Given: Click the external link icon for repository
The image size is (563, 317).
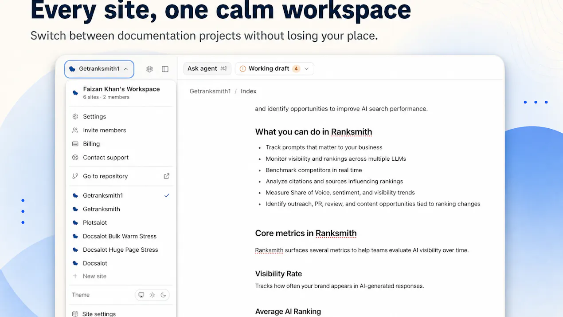Looking at the screenshot, I should point(167,176).
